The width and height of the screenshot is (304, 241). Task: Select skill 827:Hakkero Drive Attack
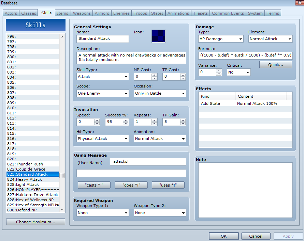tap(33, 195)
